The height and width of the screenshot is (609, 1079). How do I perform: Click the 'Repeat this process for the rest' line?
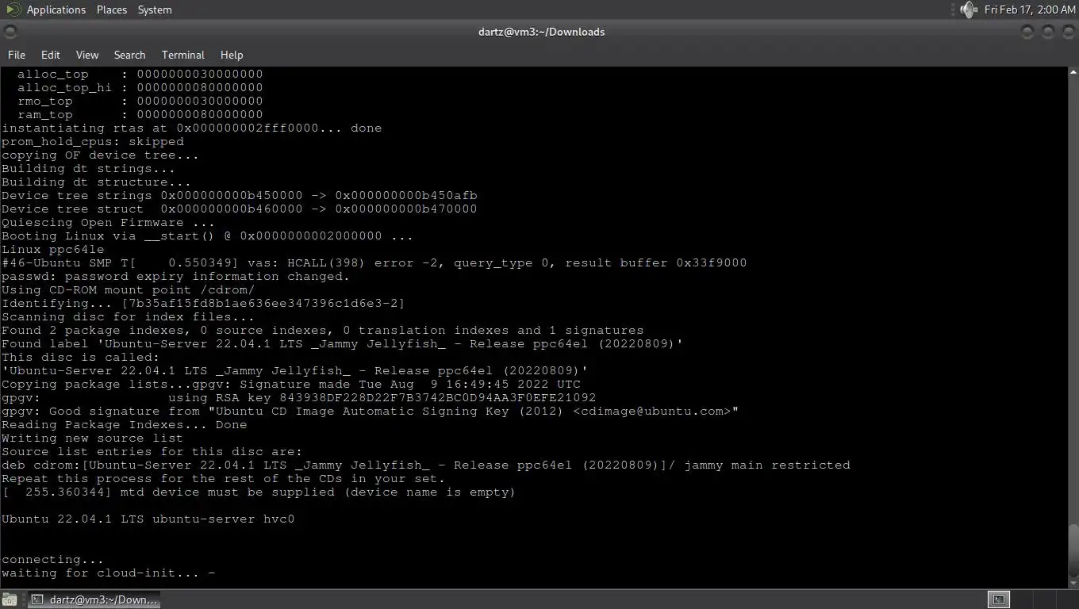coord(223,478)
